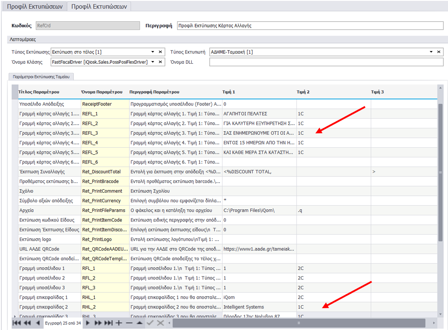Jump to last record in navigator

[108, 323]
